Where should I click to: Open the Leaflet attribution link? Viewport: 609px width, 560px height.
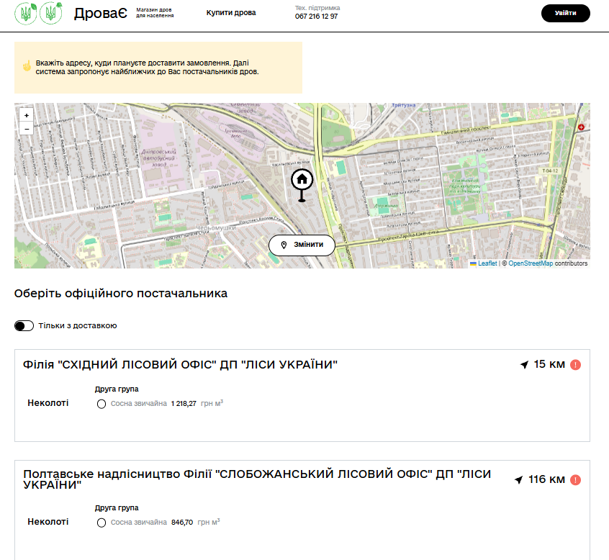[487, 263]
